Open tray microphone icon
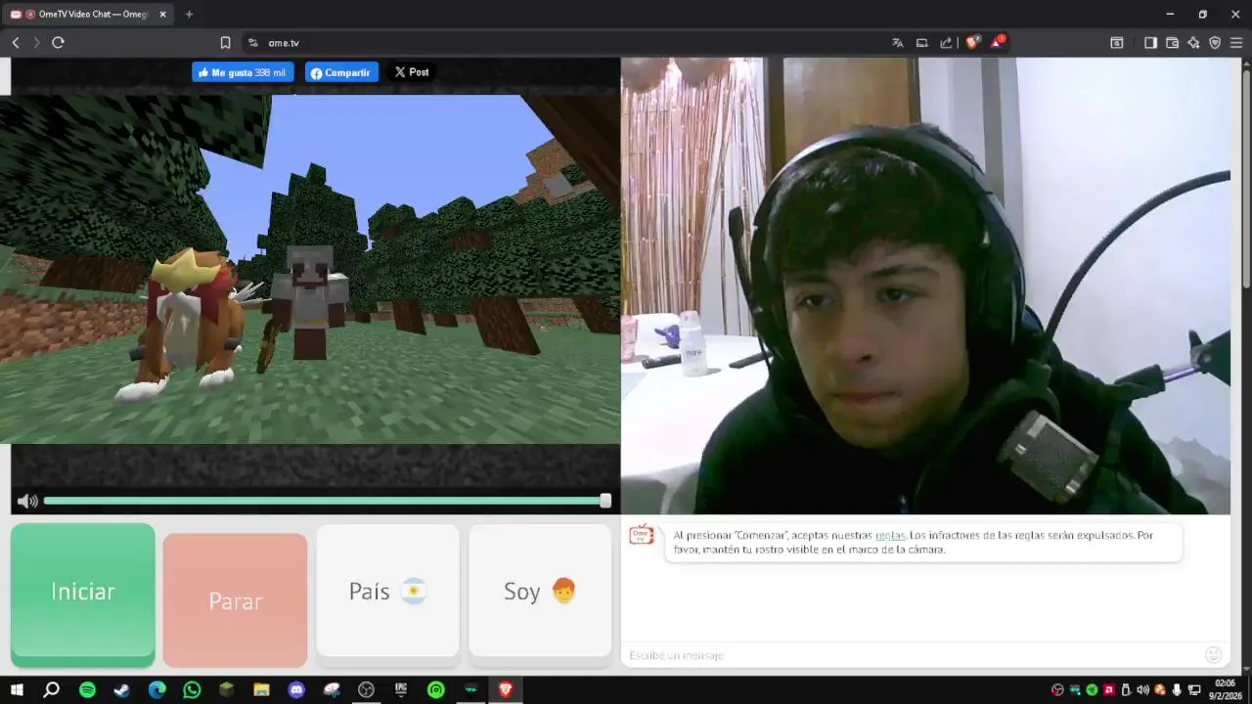Screen dimensions: 1252x704 1177,690
